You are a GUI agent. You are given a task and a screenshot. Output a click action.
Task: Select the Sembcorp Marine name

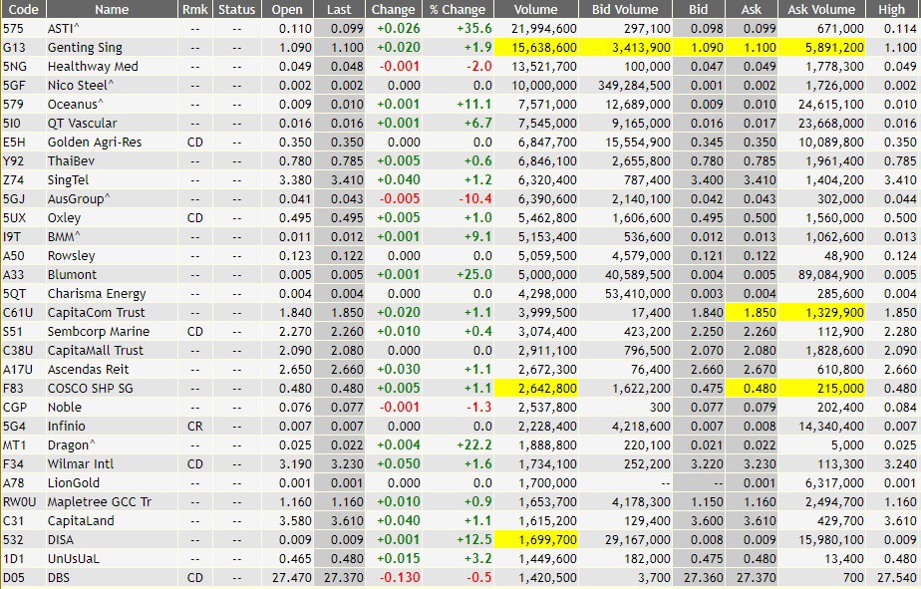click(x=99, y=331)
